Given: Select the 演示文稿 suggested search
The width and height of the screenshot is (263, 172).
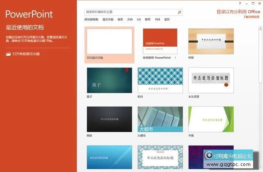Looking at the screenshot, I should (x=108, y=19).
